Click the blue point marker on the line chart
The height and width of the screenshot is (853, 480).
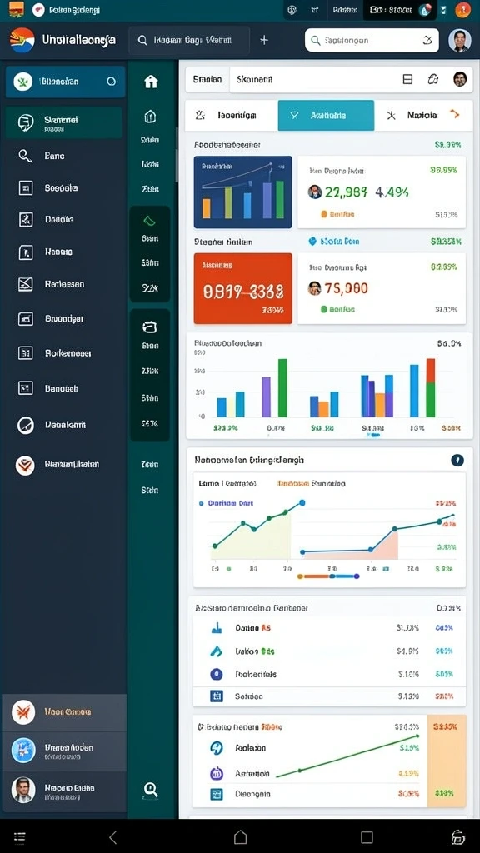(302, 502)
